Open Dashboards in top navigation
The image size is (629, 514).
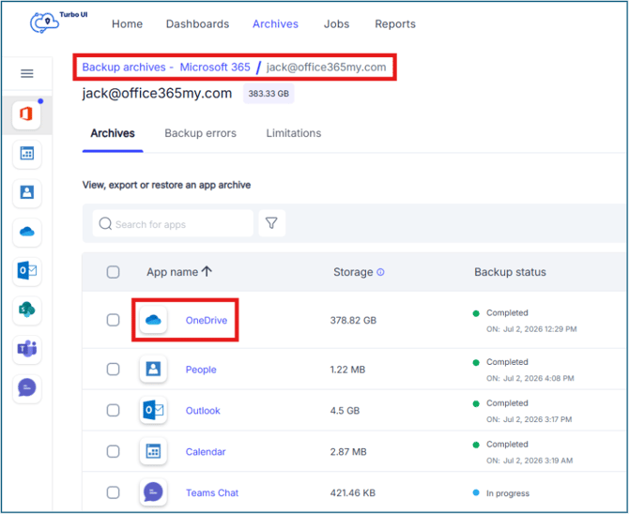pyautogui.click(x=197, y=24)
